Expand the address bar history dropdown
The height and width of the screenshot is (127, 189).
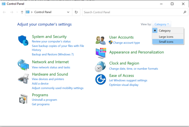[68, 12]
